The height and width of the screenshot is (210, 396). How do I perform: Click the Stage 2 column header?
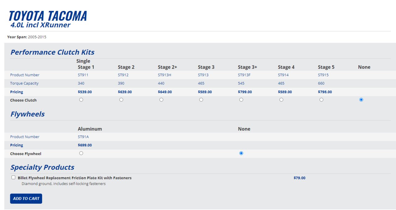126,67
